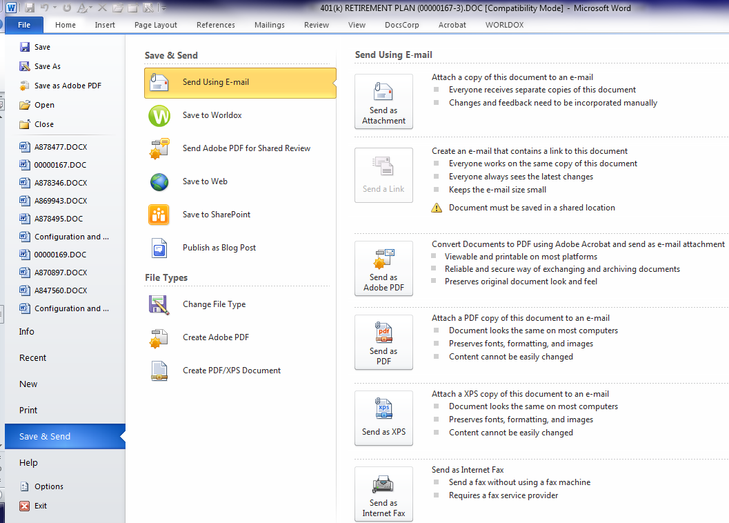Choose Open in the File menu
The width and height of the screenshot is (729, 523).
[37, 105]
